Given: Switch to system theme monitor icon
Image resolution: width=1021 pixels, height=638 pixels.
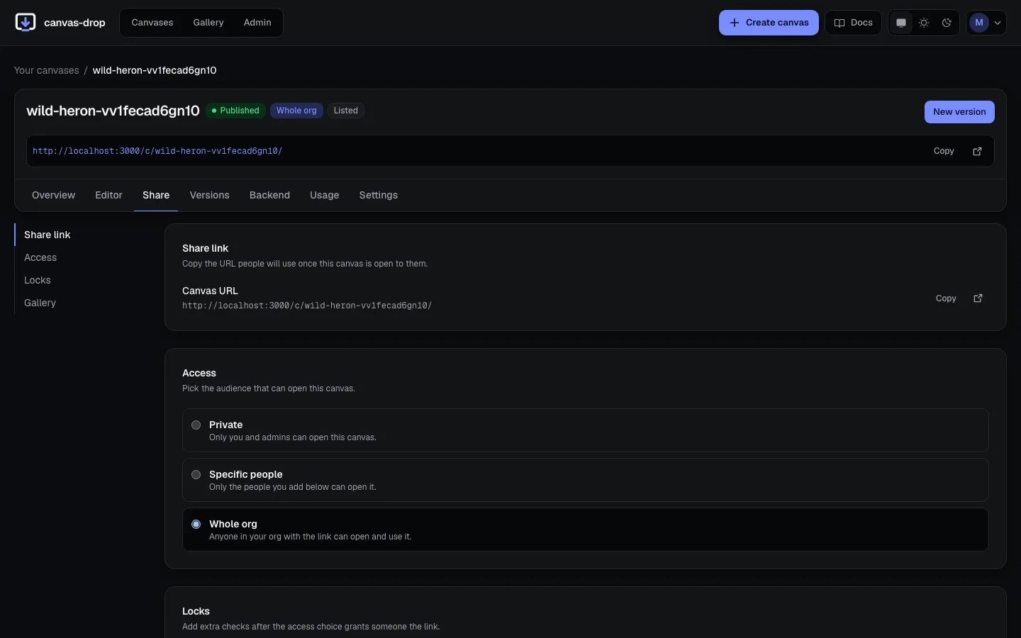Looking at the screenshot, I should [901, 23].
